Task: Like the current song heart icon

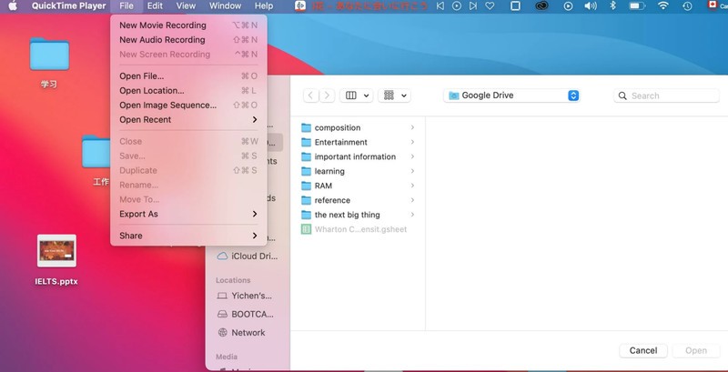Action: [490, 6]
